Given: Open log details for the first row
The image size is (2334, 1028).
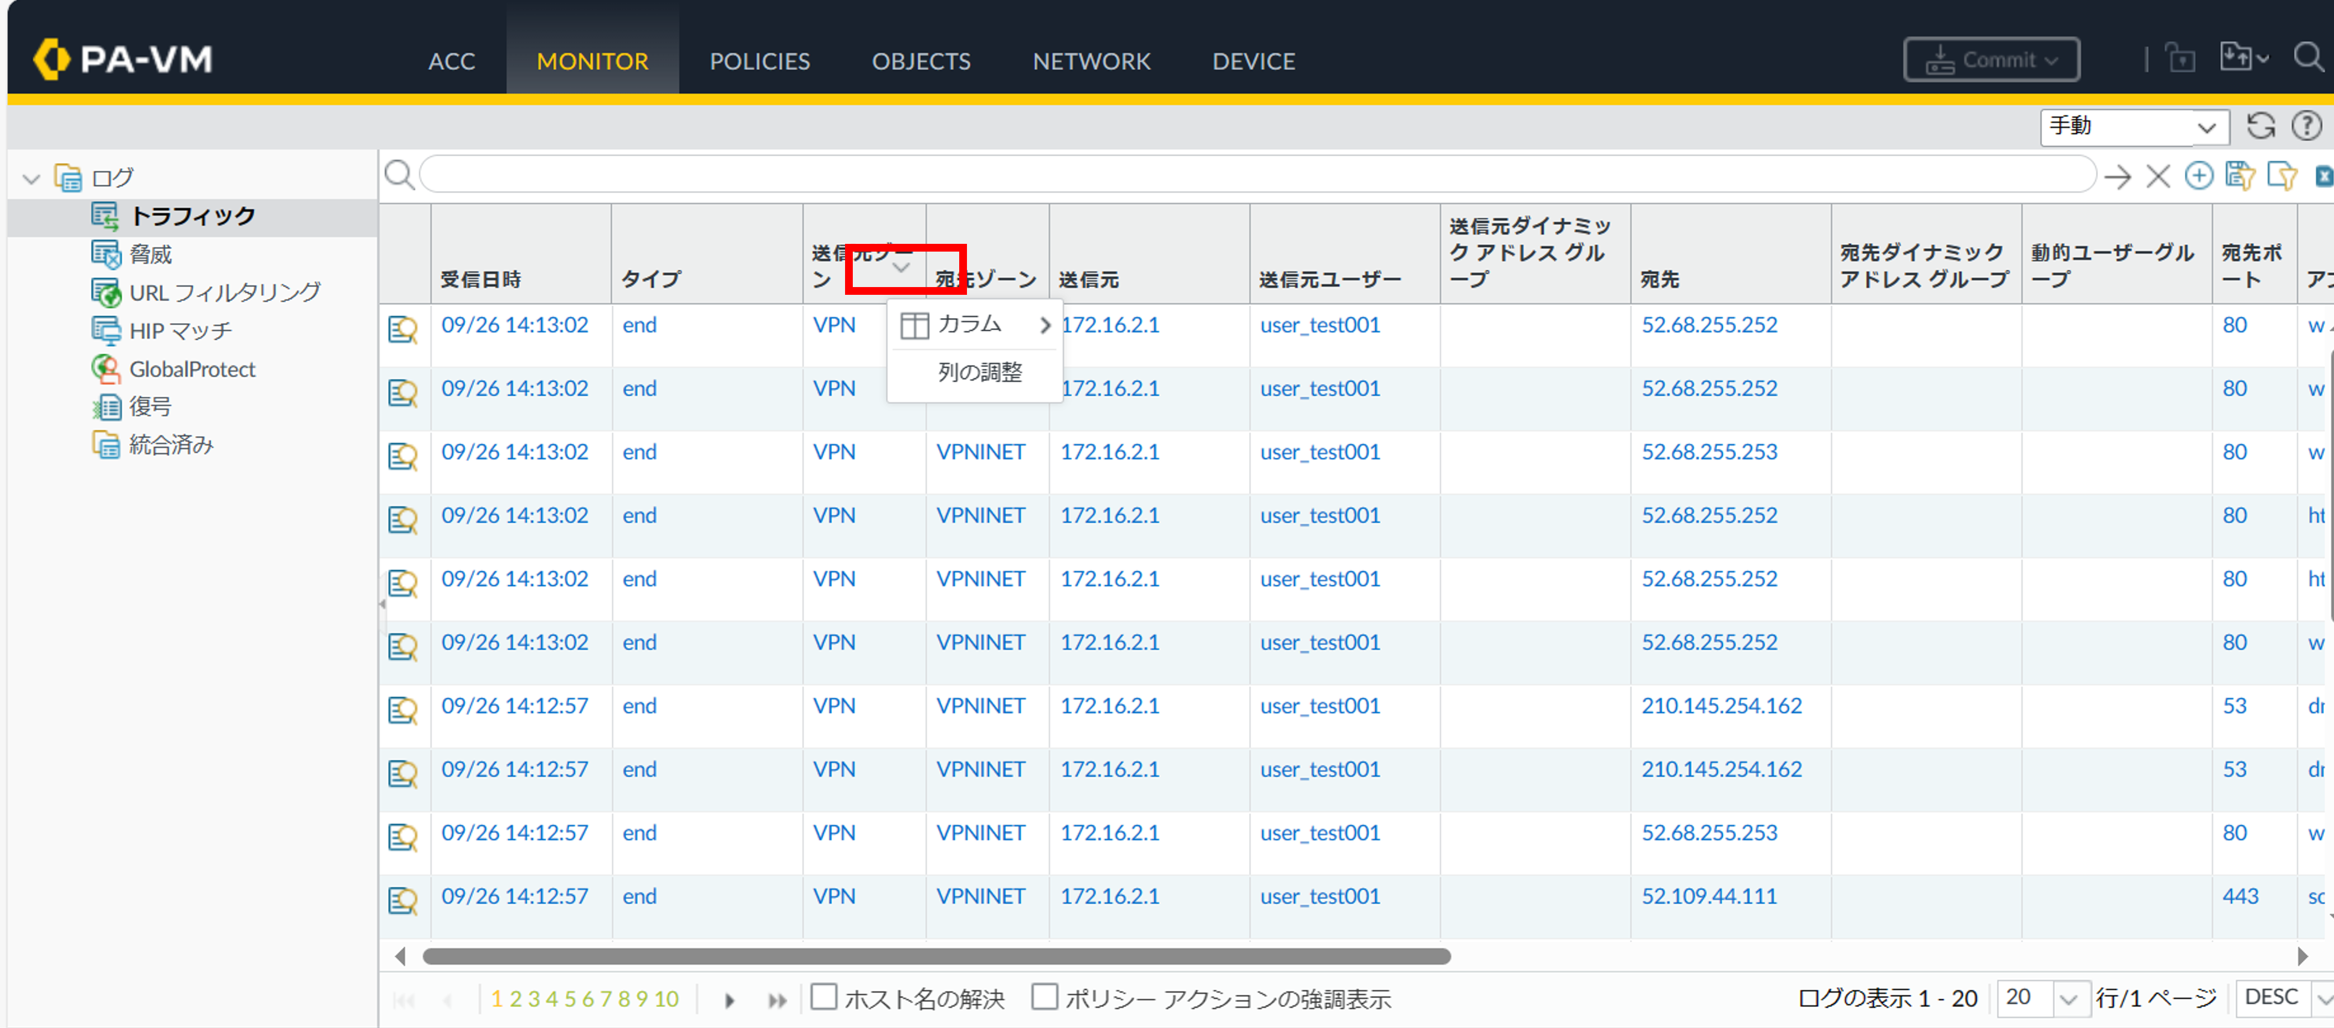Looking at the screenshot, I should tap(402, 328).
